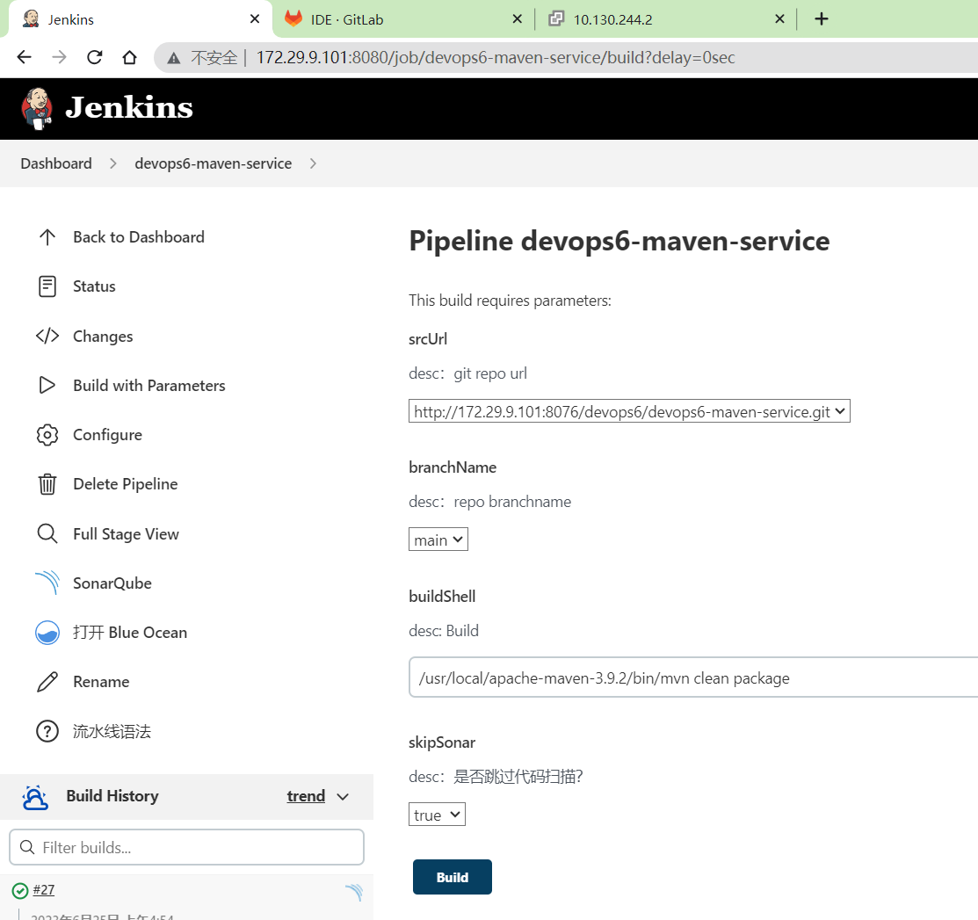Click the buildShell command input field
The height and width of the screenshot is (920, 978).
point(693,677)
